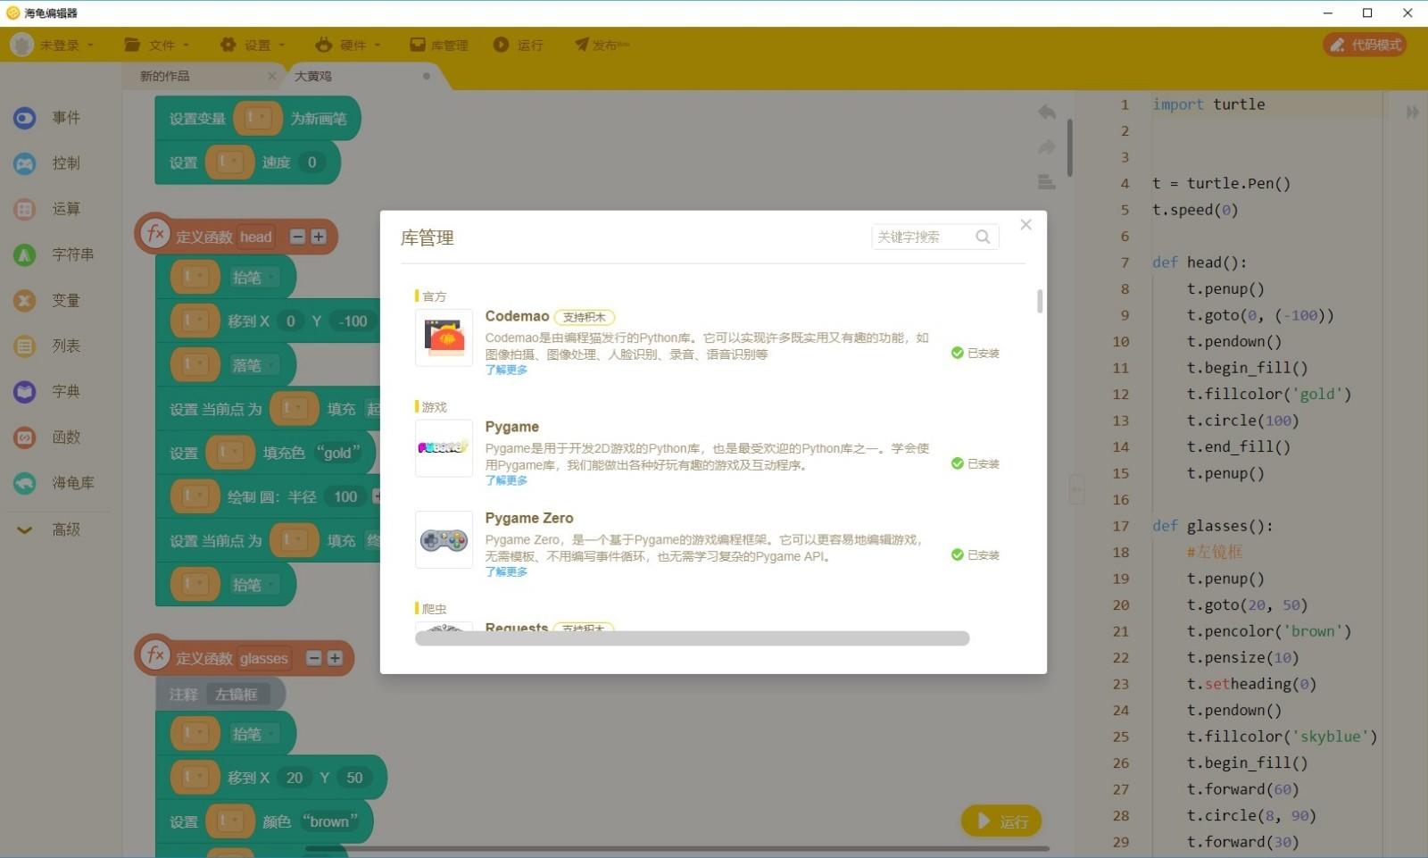Screen dimensions: 1428x858
Task: Click 发布 in the top toolbar
Action: click(602, 45)
